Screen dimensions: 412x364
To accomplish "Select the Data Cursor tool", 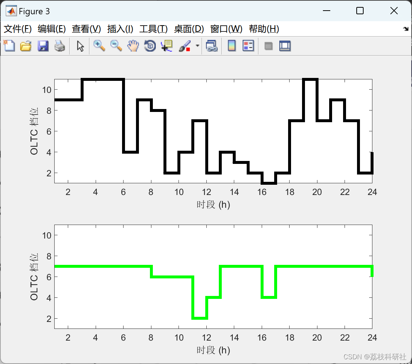I will [x=167, y=46].
